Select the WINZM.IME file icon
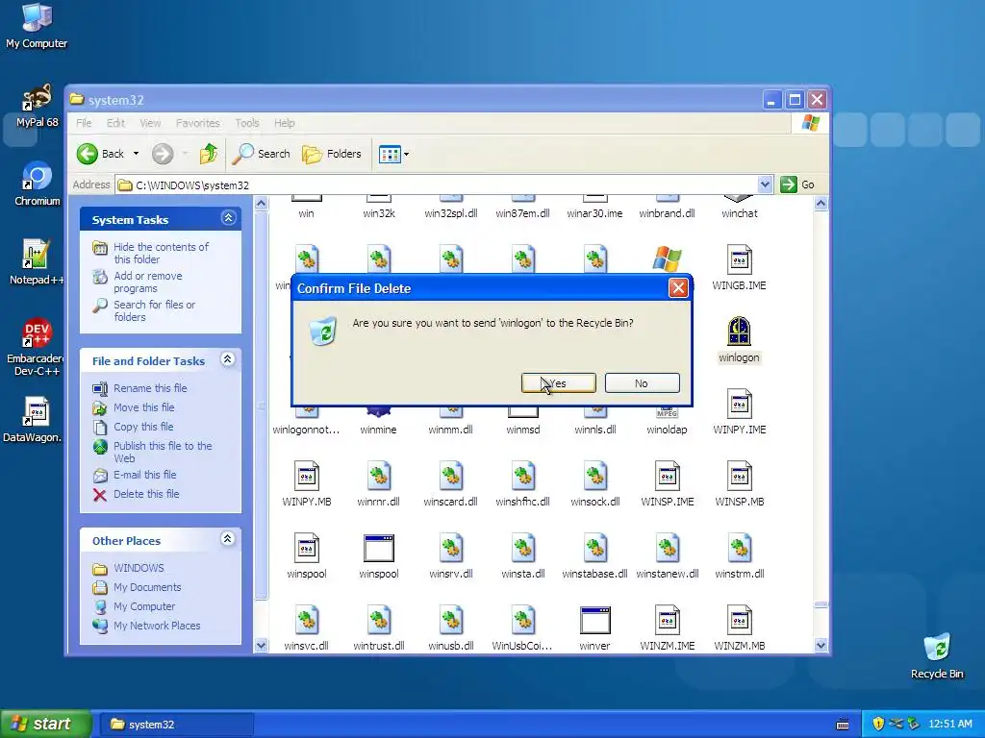985x738 pixels. pos(668,620)
